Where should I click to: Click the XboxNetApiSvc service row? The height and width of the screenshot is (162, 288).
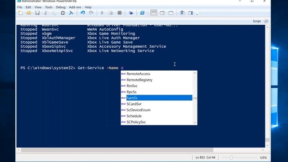(x=87, y=51)
